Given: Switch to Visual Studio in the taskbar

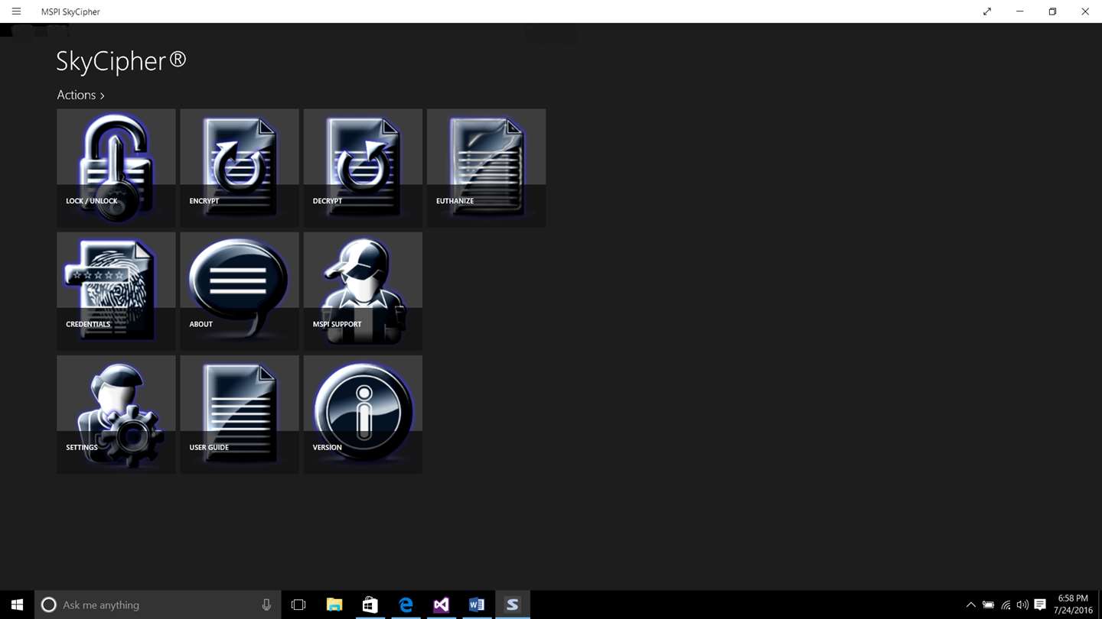Looking at the screenshot, I should click(x=441, y=604).
